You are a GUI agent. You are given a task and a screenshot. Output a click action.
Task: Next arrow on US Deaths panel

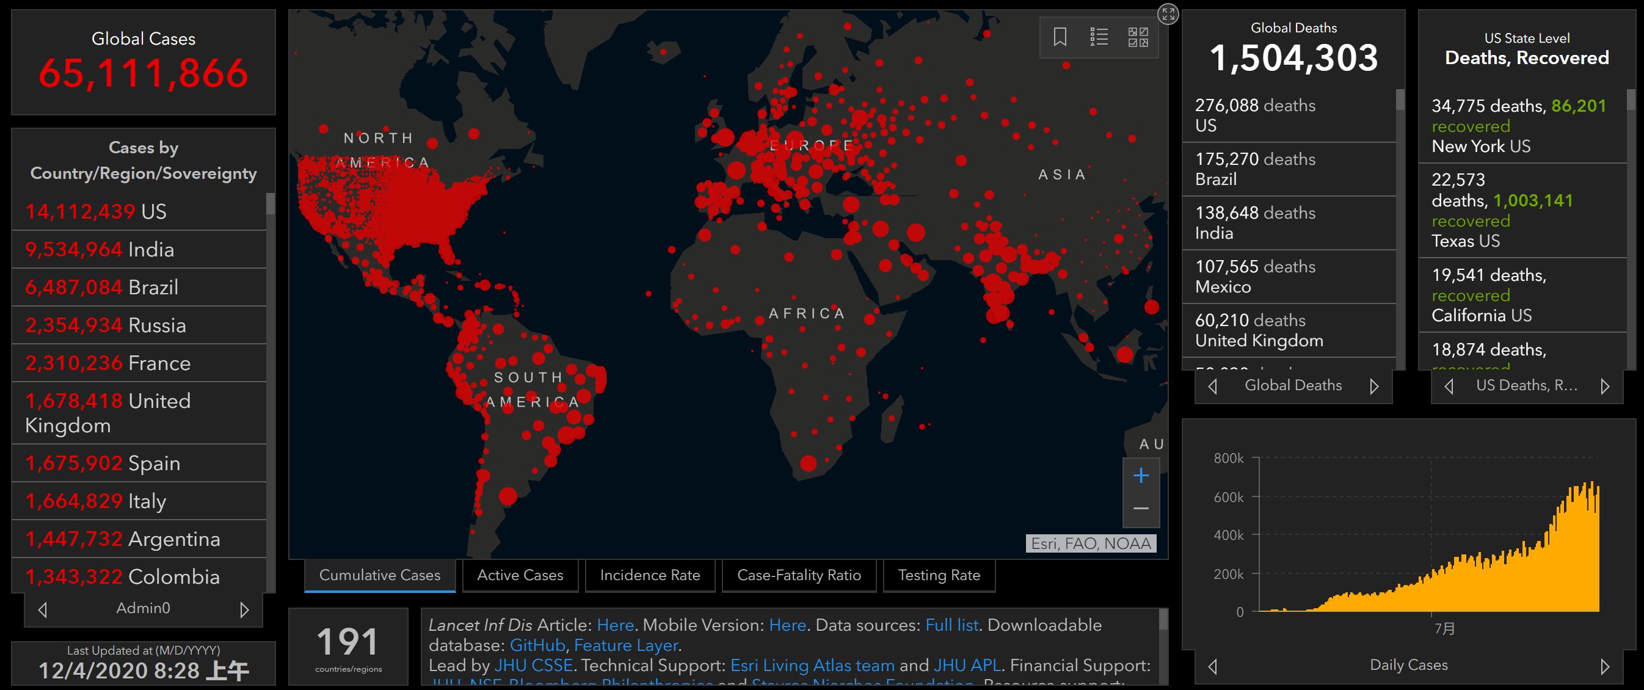click(1604, 386)
